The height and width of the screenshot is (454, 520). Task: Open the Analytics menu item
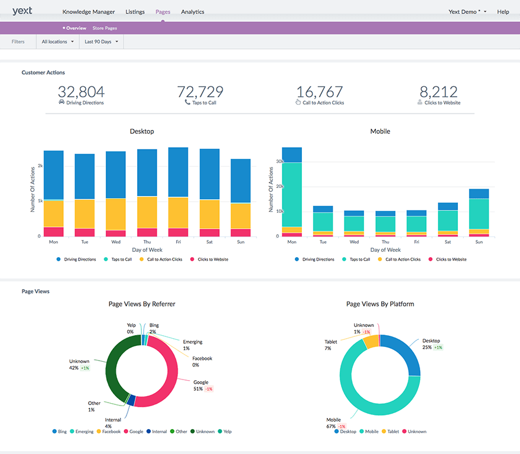click(193, 11)
